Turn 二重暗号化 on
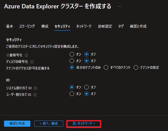This screenshot has height=131, width=168. (x=72, y=54)
